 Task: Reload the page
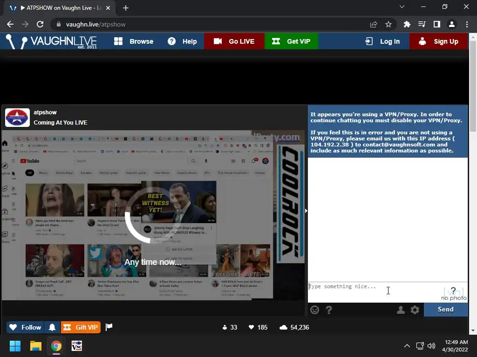coord(40,24)
